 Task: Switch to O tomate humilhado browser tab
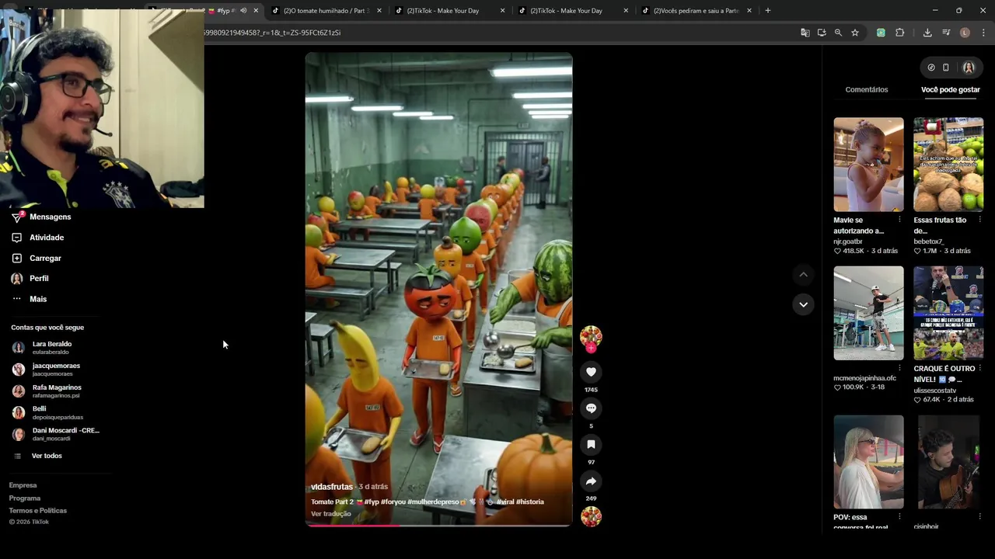click(x=325, y=11)
